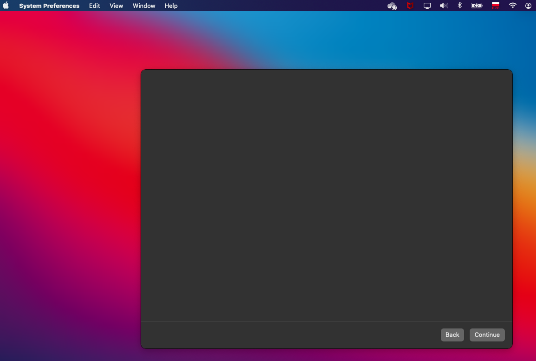Open the Window menu
The height and width of the screenshot is (361, 536).
144,6
